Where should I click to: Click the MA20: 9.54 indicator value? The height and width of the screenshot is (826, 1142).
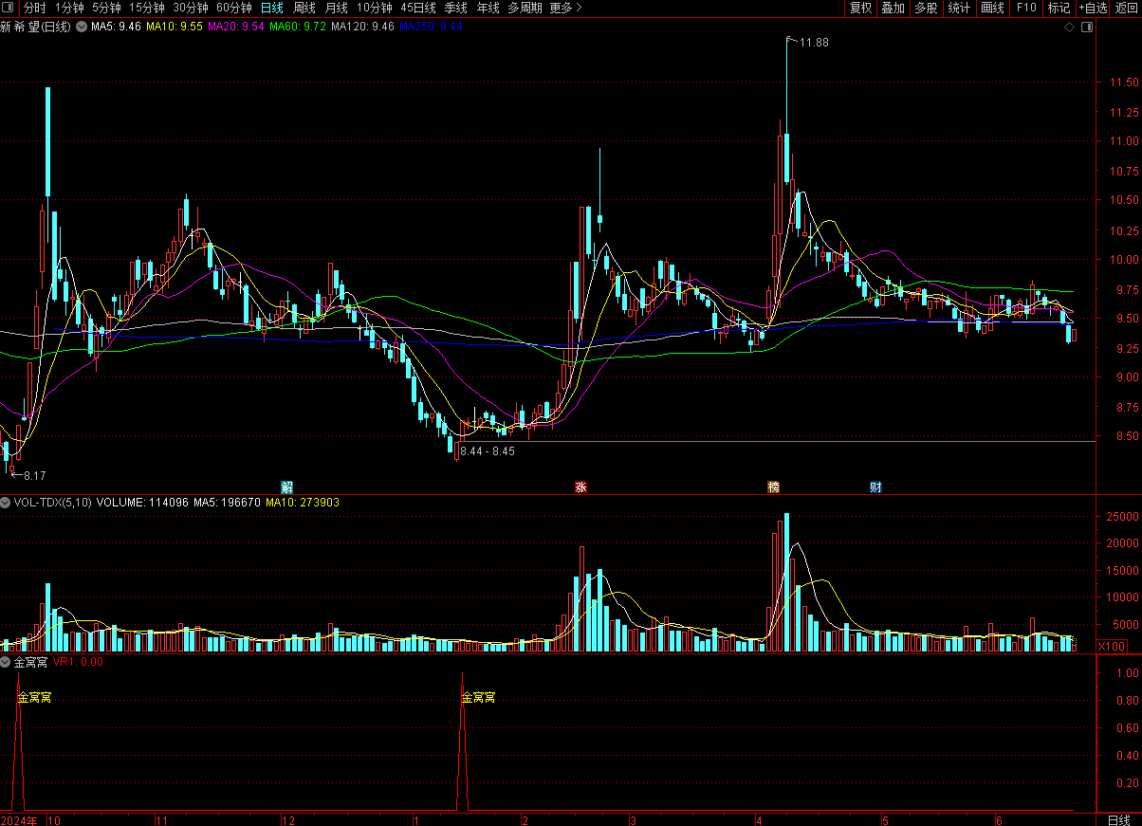[236, 27]
